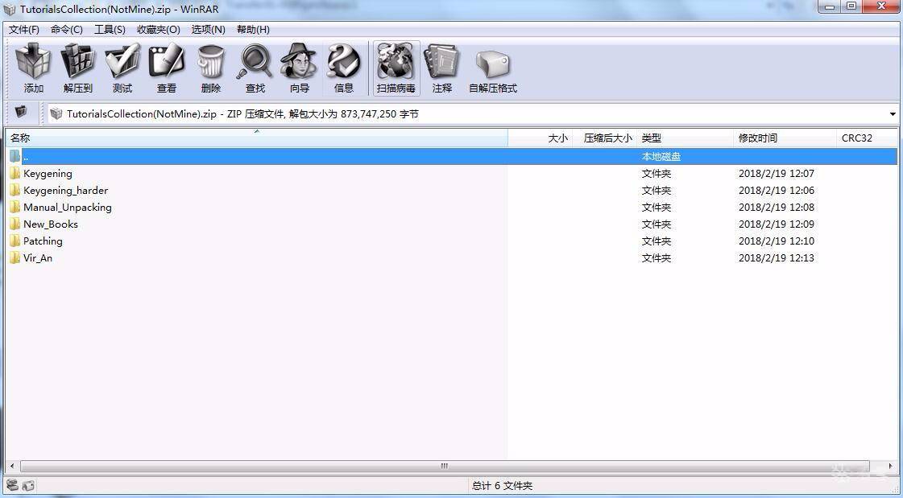The height and width of the screenshot is (498, 903).
Task: Click the 2018/2/19 12:07 date cell
Action: [777, 173]
